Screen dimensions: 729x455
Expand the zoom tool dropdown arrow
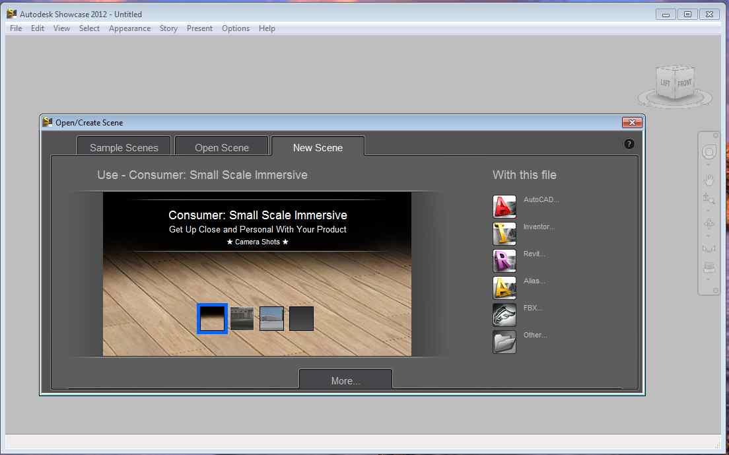tap(709, 210)
